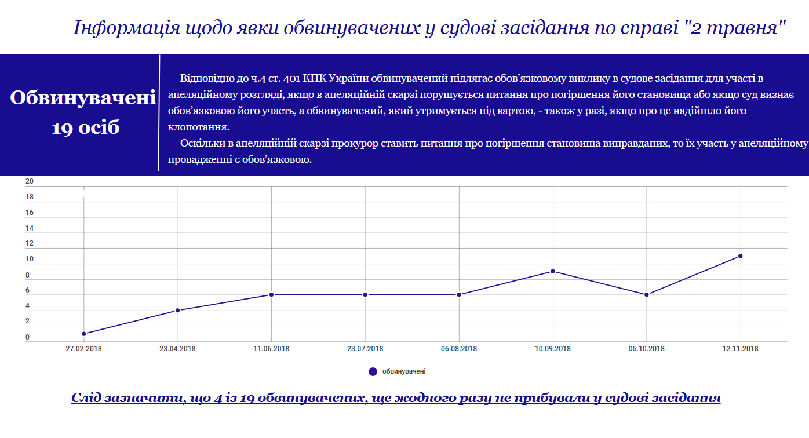Click the x-axis label 06.08.2018

coord(459,349)
